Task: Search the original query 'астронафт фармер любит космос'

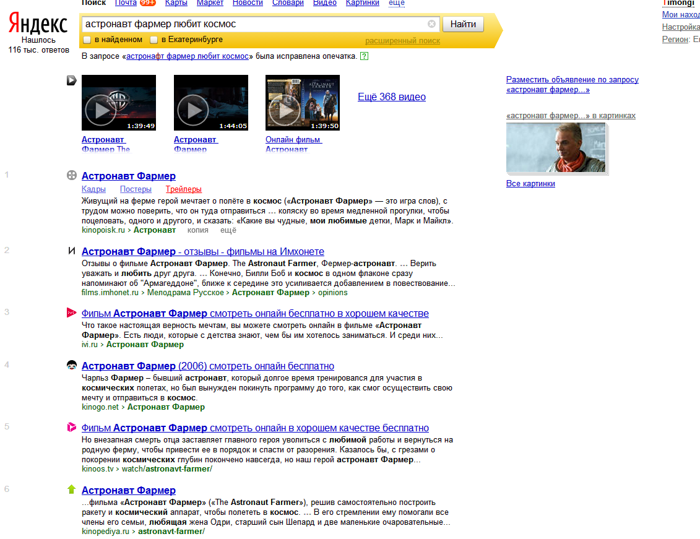Action: (x=188, y=56)
